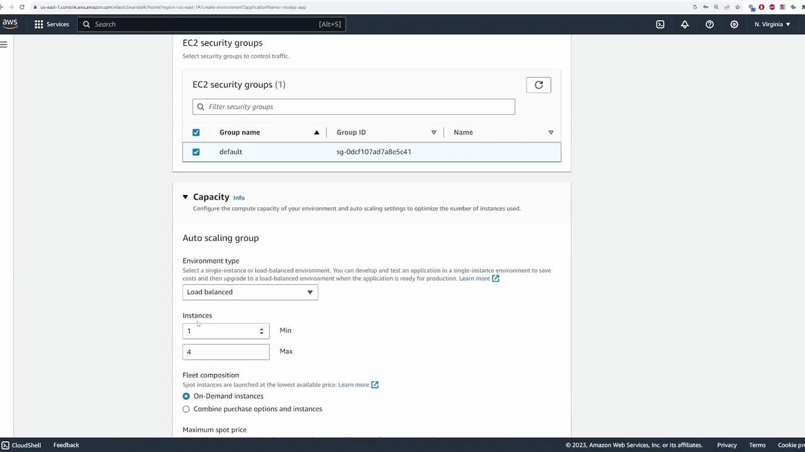This screenshot has width=805, height=452.
Task: Select Combine purchase options and instances
Action: coord(186,409)
